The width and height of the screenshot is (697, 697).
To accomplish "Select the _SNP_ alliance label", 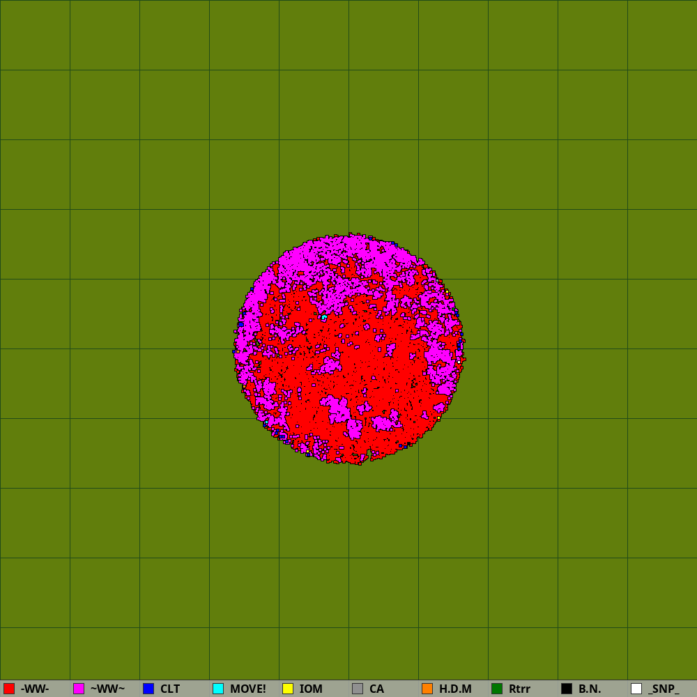I will tap(664, 689).
